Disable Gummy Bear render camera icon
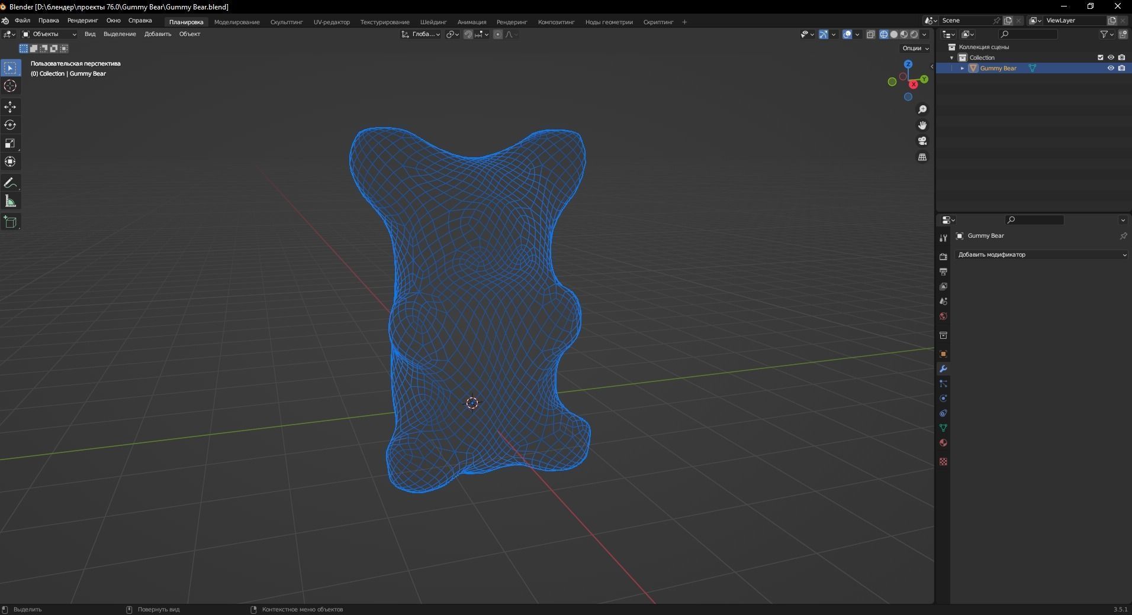 pyautogui.click(x=1121, y=68)
